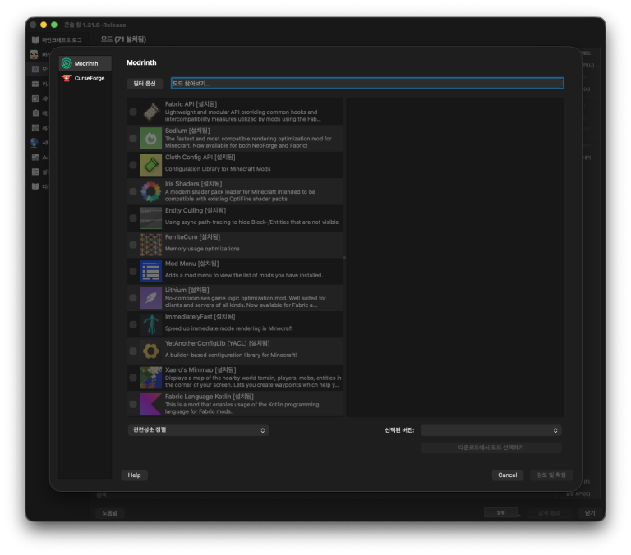631x555 pixels.
Task: Check the Sodium checkbox
Action: [133, 139]
